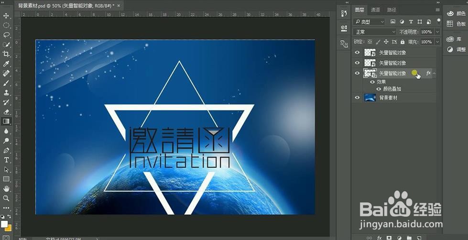The image size is (468, 240).
Task: Select the 背景素材.psd document tab
Action: (66, 6)
